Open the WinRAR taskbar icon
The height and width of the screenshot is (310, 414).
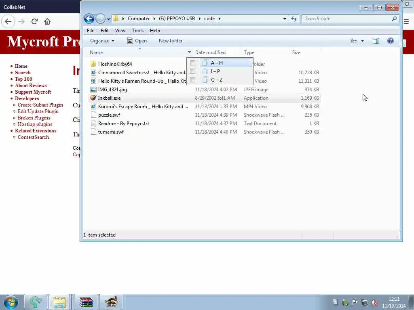[x=86, y=302]
